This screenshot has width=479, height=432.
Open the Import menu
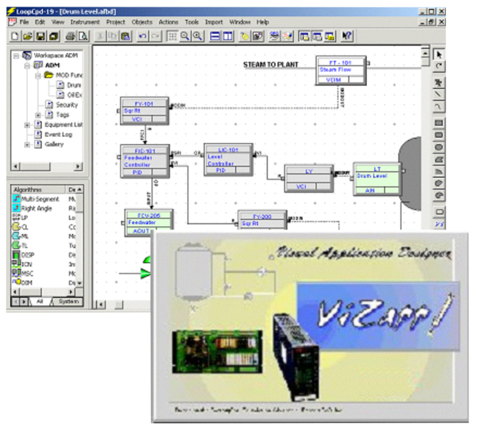[x=214, y=22]
